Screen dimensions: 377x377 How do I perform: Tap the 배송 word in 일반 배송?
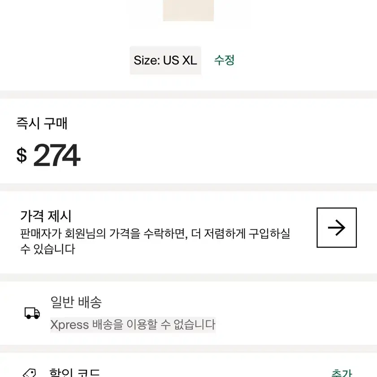coord(90,302)
